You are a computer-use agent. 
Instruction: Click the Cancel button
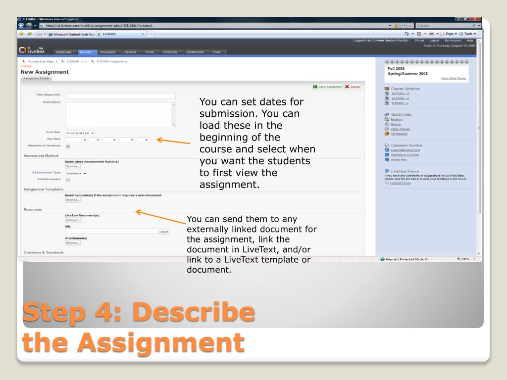point(353,87)
